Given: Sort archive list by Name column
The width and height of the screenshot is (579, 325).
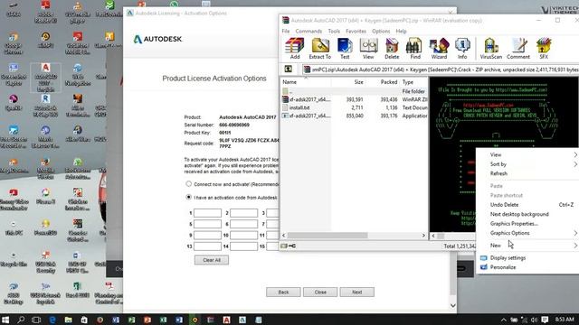Looking at the screenshot, I should [306, 82].
